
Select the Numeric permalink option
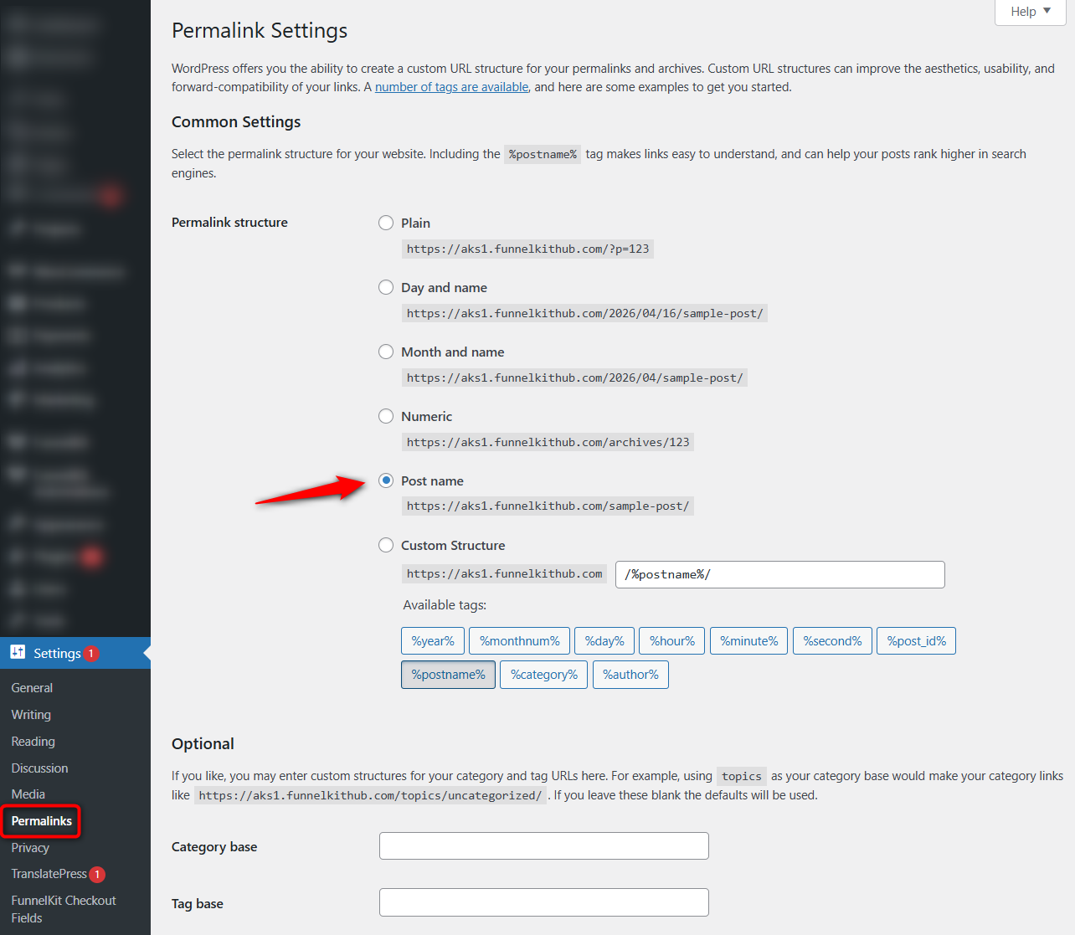click(x=386, y=416)
